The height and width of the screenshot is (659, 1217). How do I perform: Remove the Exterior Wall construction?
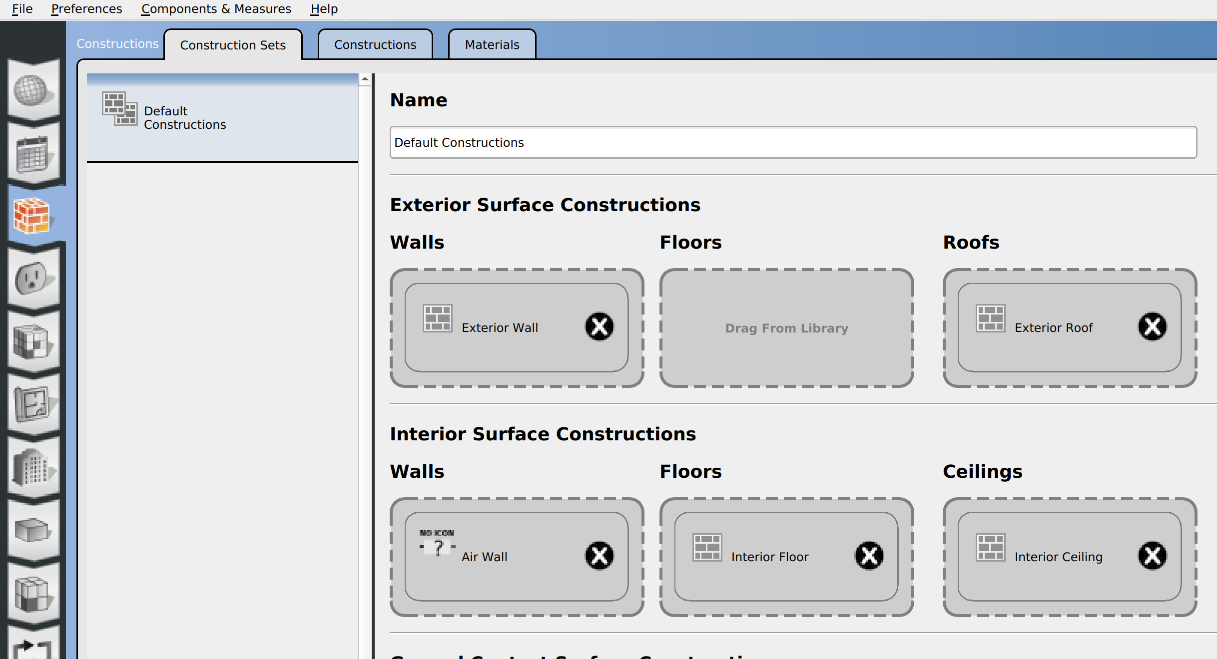point(599,327)
